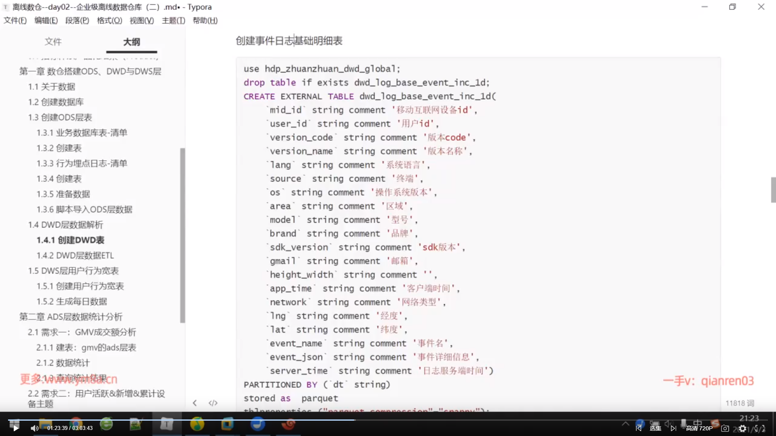Open the 高清 720P quality selector
Viewport: 776px width, 436px height.
699,428
